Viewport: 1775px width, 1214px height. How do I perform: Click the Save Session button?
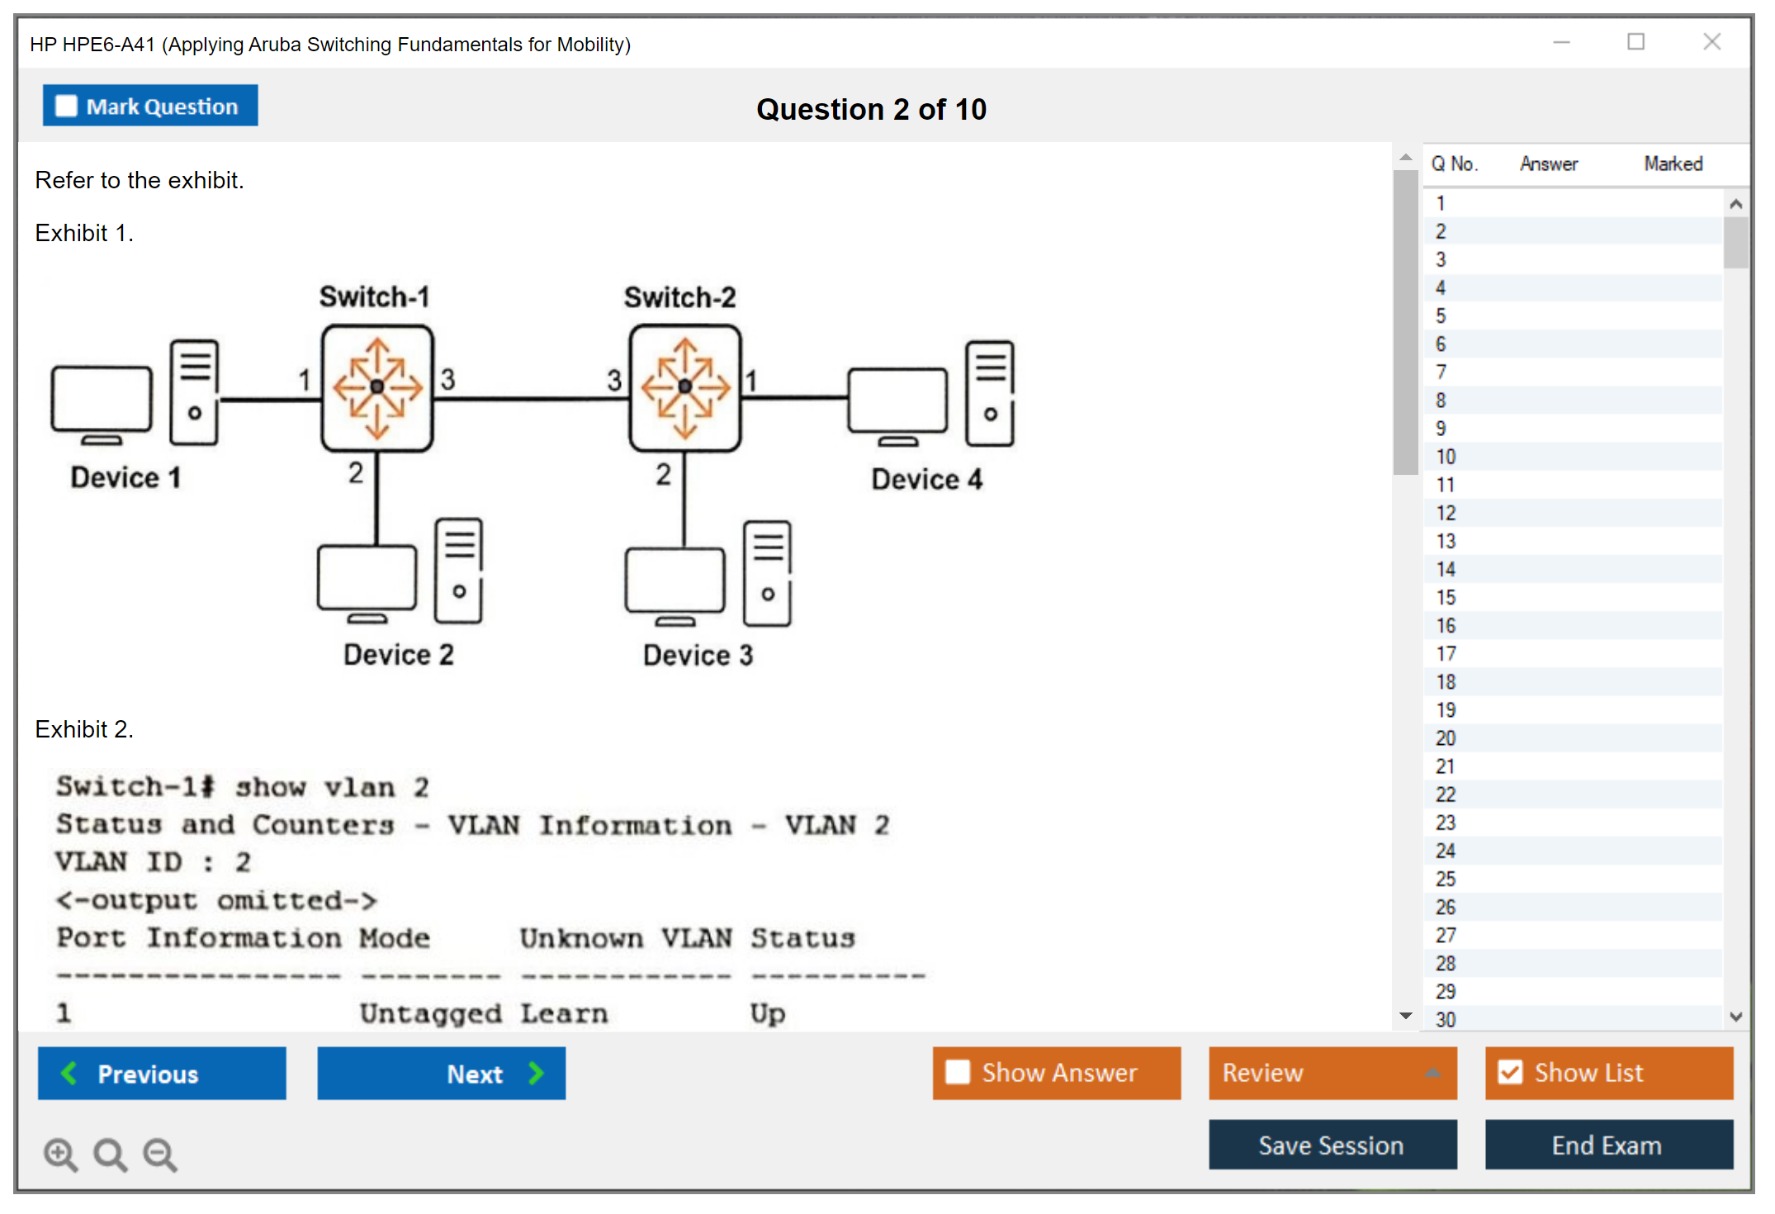click(x=1332, y=1145)
